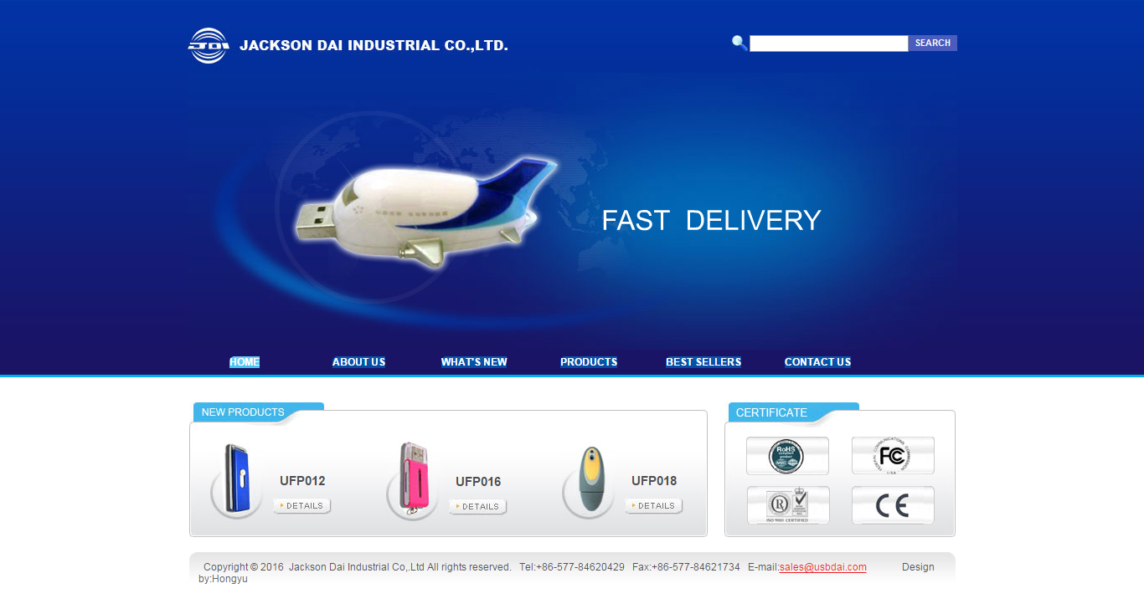Open the Best Sellers page
1144x609 pixels.
tap(703, 362)
